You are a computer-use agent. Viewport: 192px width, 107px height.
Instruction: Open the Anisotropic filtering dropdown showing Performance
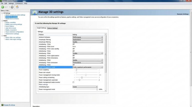(x=88, y=39)
